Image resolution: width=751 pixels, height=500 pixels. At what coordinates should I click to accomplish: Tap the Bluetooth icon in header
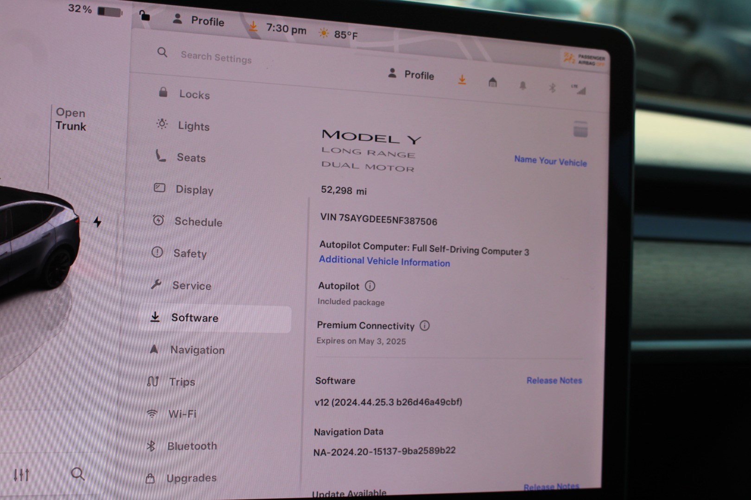pyautogui.click(x=552, y=87)
